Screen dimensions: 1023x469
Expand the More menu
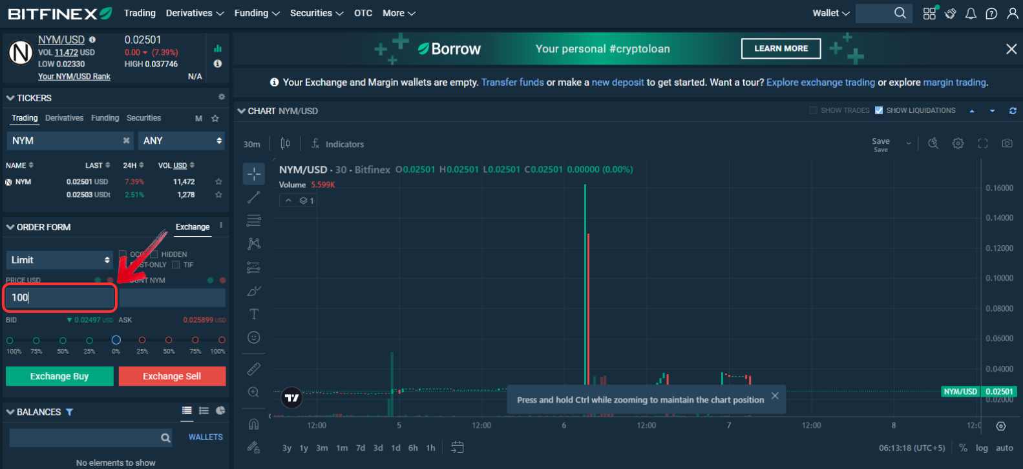[399, 13]
